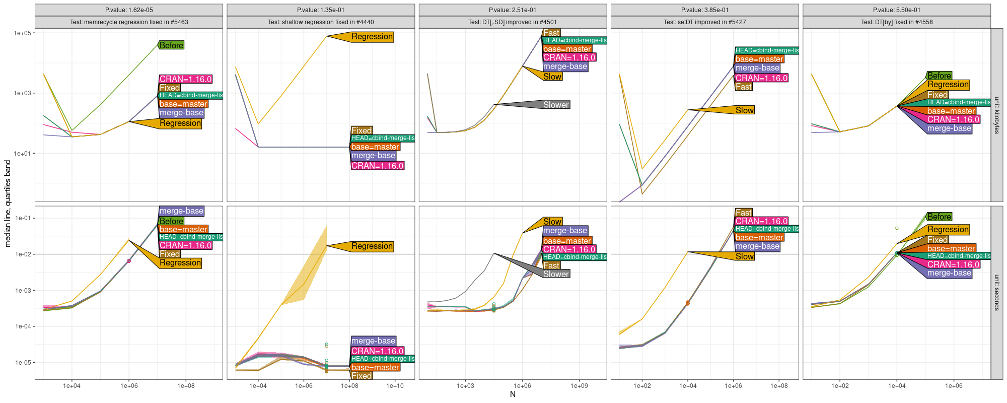Select the y-axis title "median line, quartiles band"
The width and height of the screenshot is (1007, 403).
(8, 204)
